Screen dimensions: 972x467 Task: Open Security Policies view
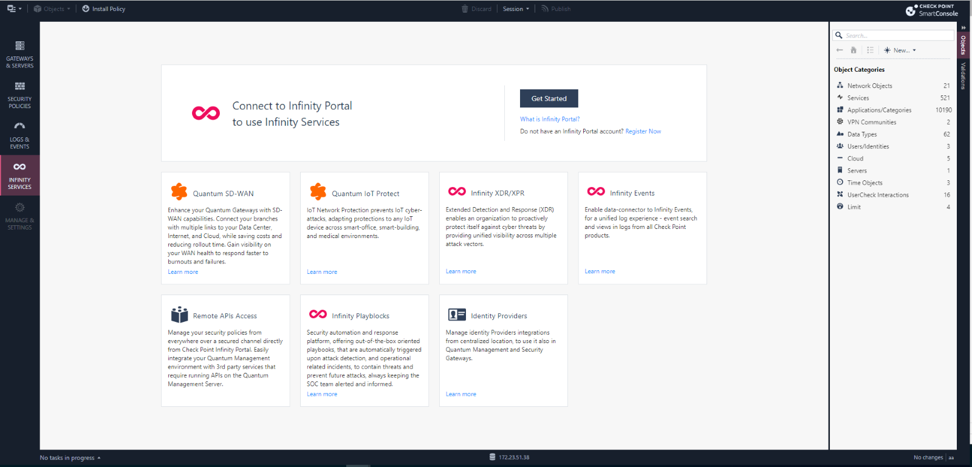(x=19, y=95)
